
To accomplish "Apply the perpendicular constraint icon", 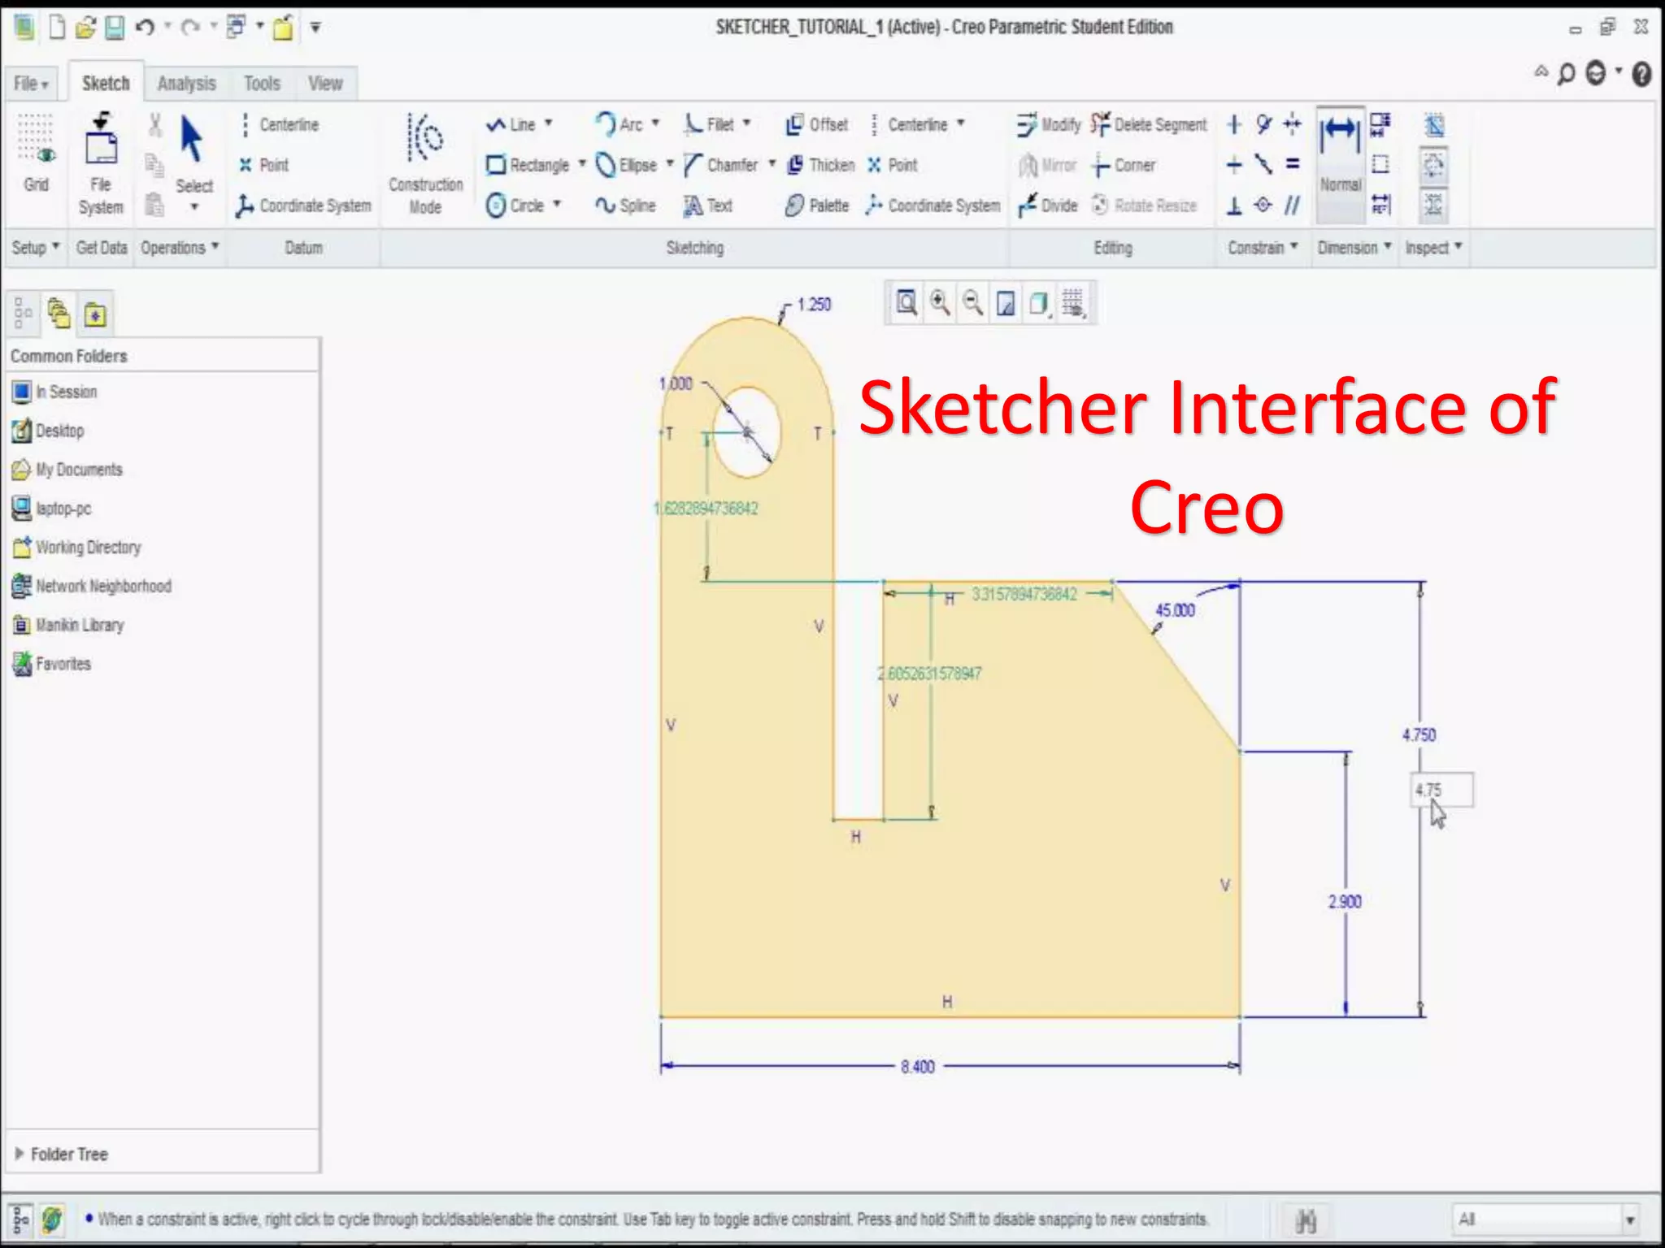I will point(1234,206).
